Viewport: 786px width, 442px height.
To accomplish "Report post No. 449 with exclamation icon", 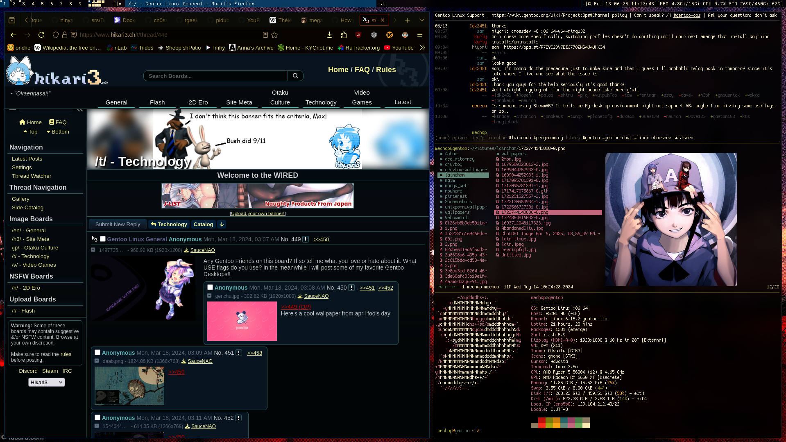I will point(306,239).
